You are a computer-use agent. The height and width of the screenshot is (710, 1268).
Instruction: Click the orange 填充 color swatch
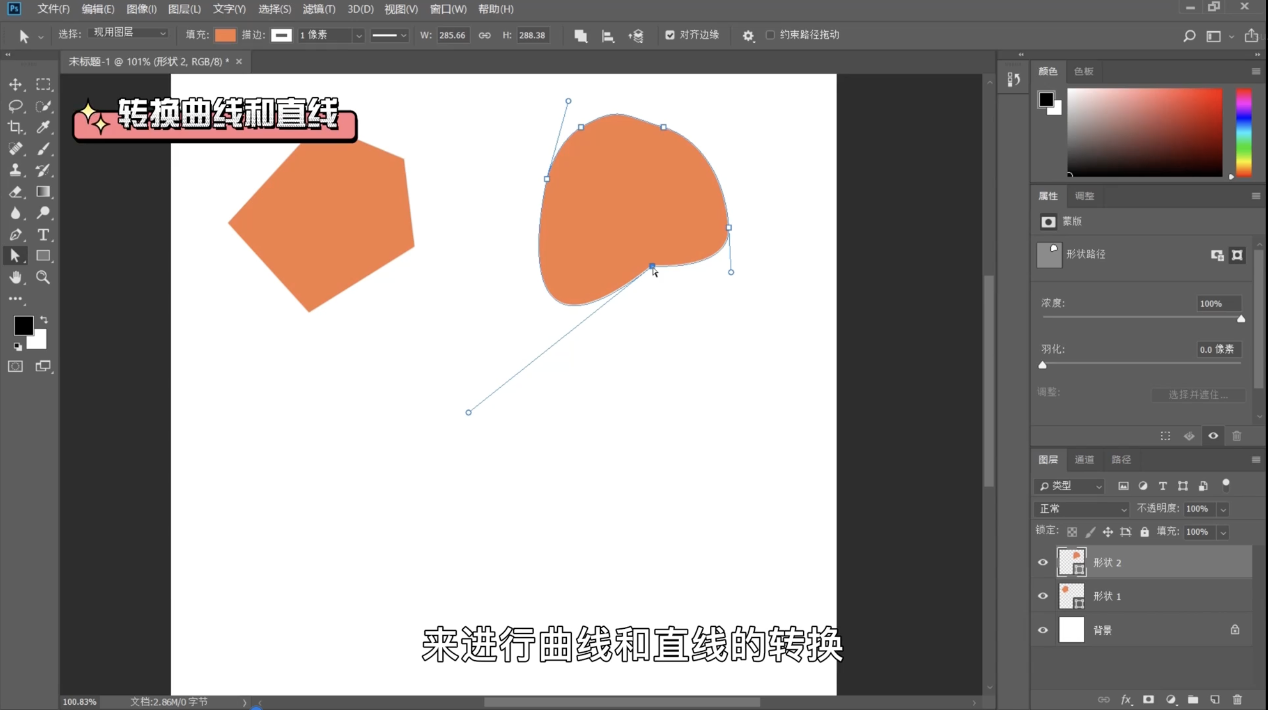(x=225, y=35)
